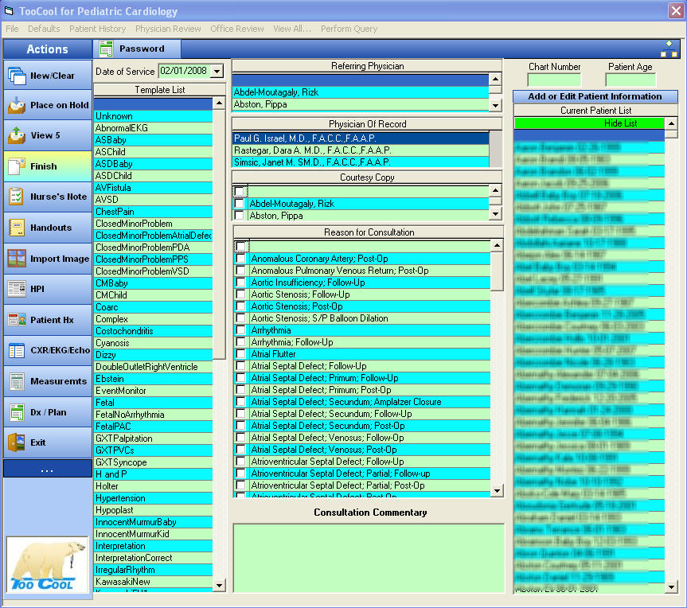
Task: Click Add or Edit Patient Information
Action: [x=595, y=96]
